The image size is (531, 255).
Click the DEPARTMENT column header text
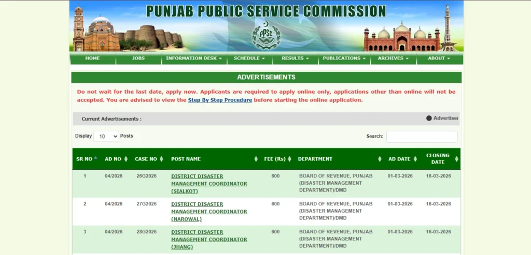315,159
